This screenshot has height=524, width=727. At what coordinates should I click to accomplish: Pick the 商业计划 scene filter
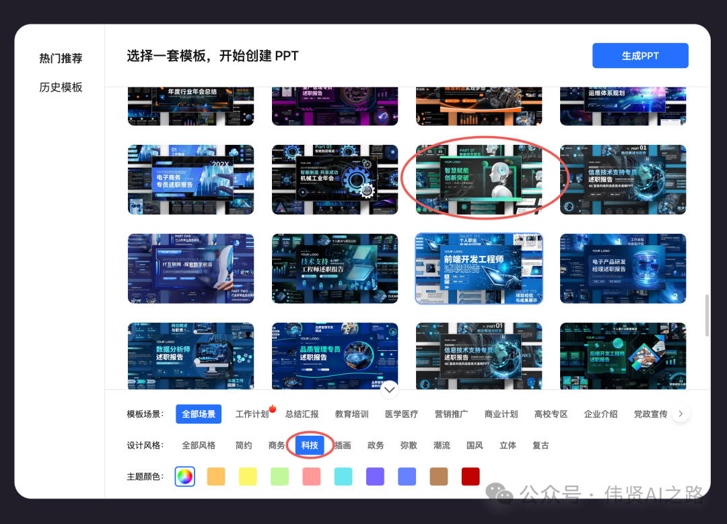(501, 414)
